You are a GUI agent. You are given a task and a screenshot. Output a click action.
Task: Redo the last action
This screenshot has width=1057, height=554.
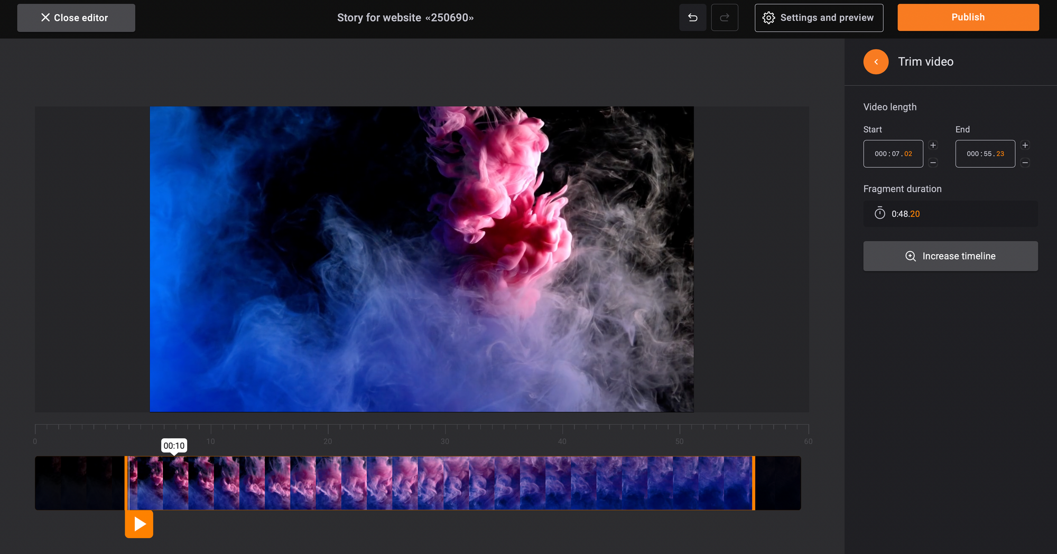pos(725,17)
